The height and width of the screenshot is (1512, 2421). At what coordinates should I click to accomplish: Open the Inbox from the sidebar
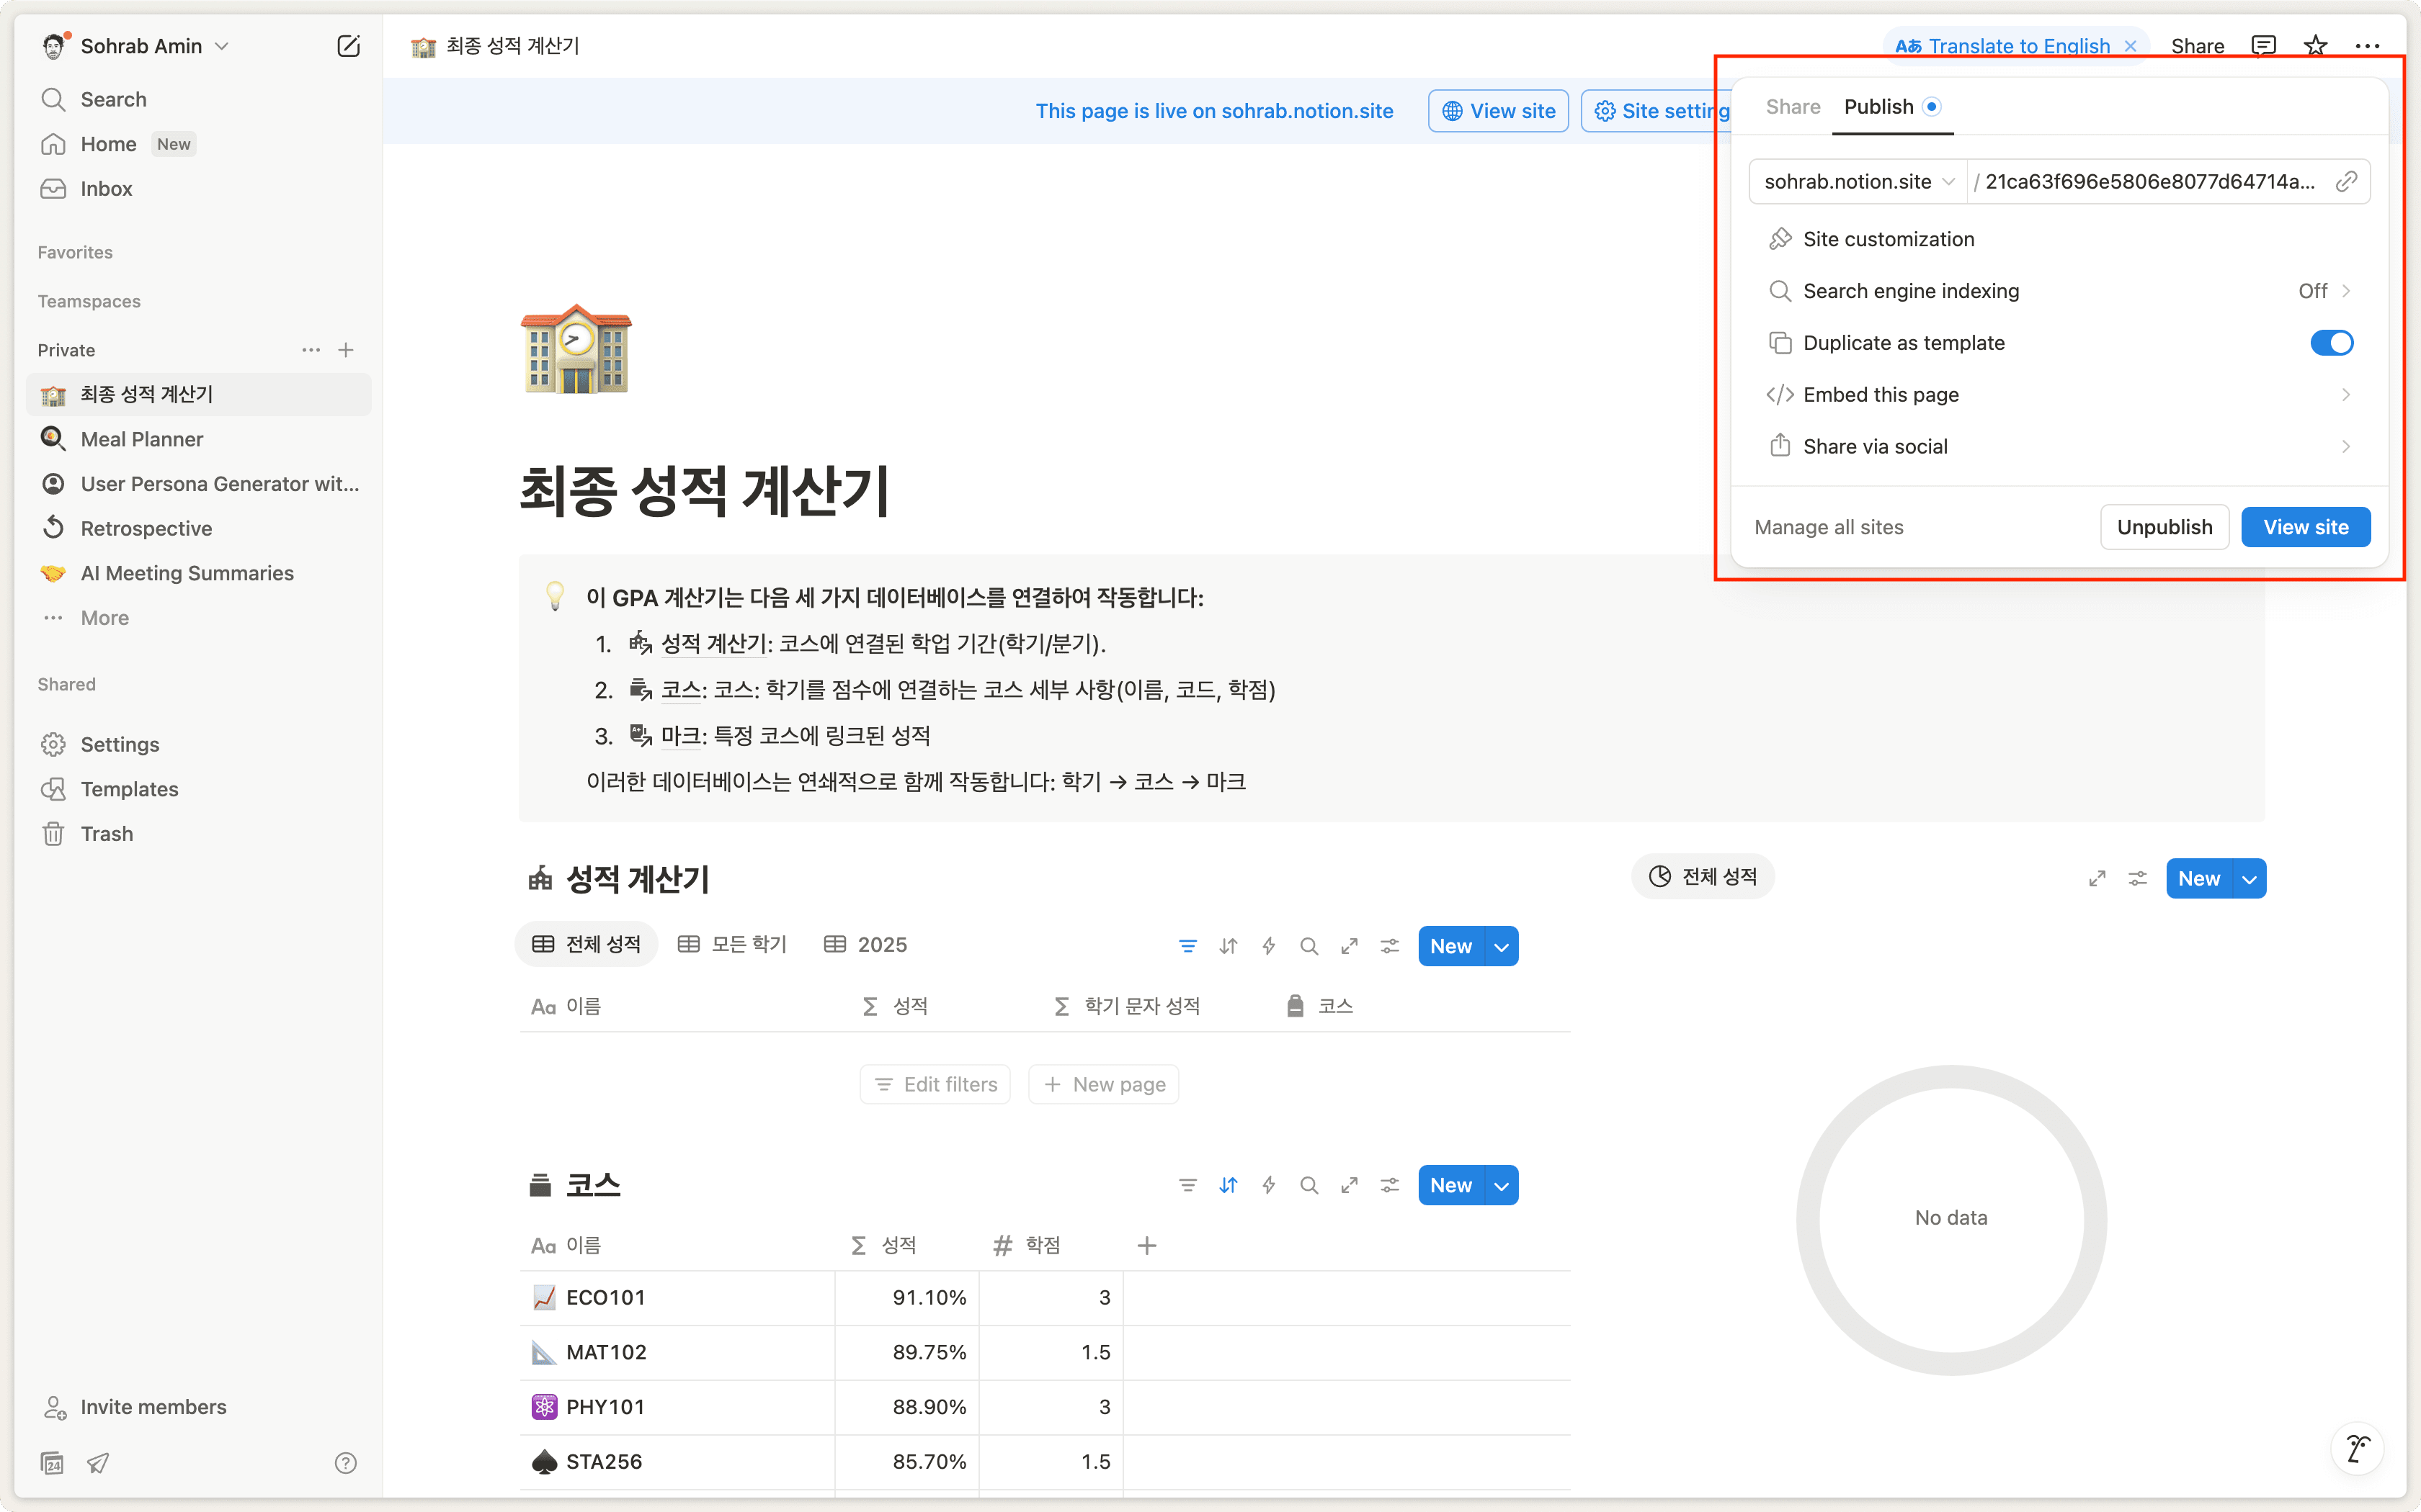[x=105, y=188]
